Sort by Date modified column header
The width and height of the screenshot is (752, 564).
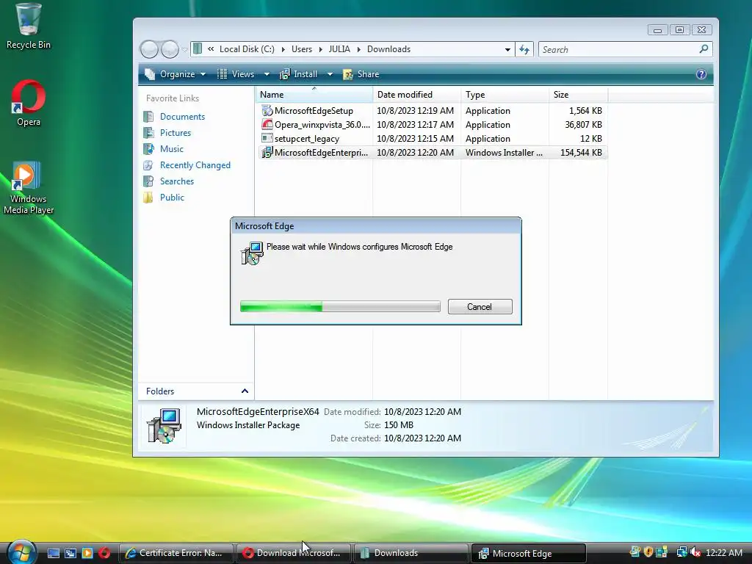(416, 95)
